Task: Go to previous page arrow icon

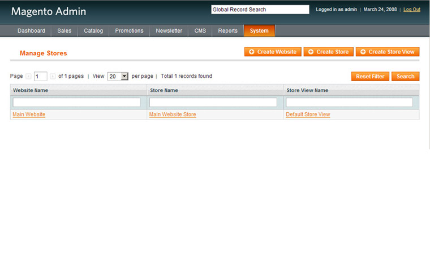Action: [x=28, y=76]
